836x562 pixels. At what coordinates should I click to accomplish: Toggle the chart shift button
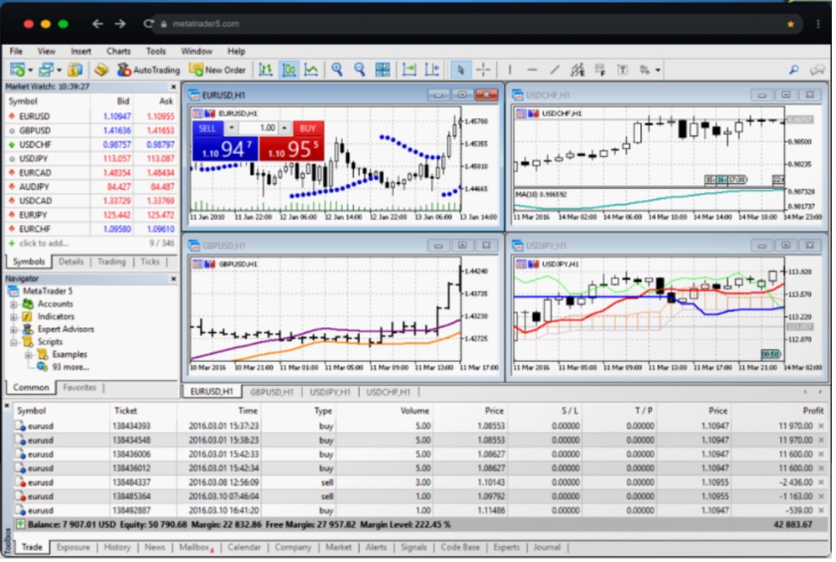pos(432,70)
